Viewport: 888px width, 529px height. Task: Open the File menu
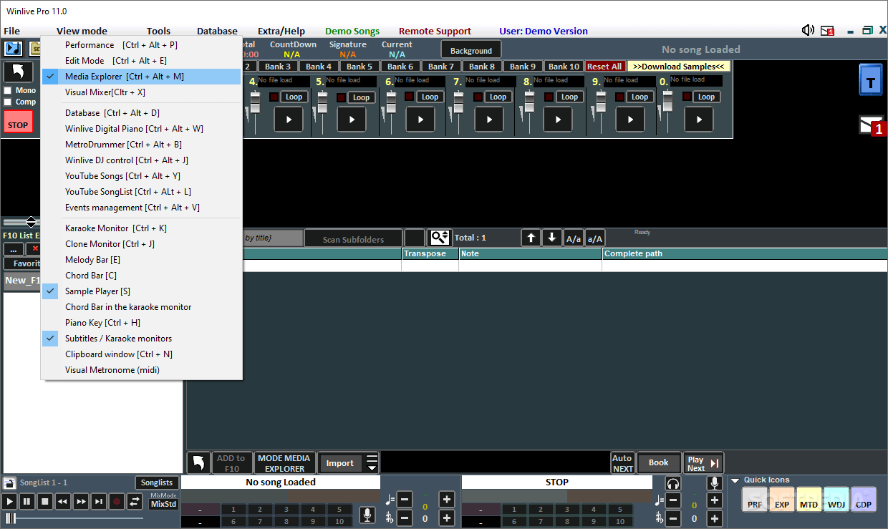(x=11, y=31)
